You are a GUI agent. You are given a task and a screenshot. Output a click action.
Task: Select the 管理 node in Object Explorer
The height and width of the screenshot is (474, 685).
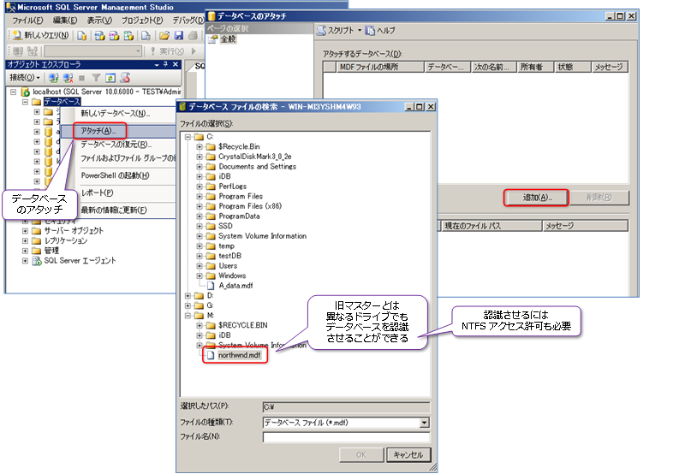[51, 251]
